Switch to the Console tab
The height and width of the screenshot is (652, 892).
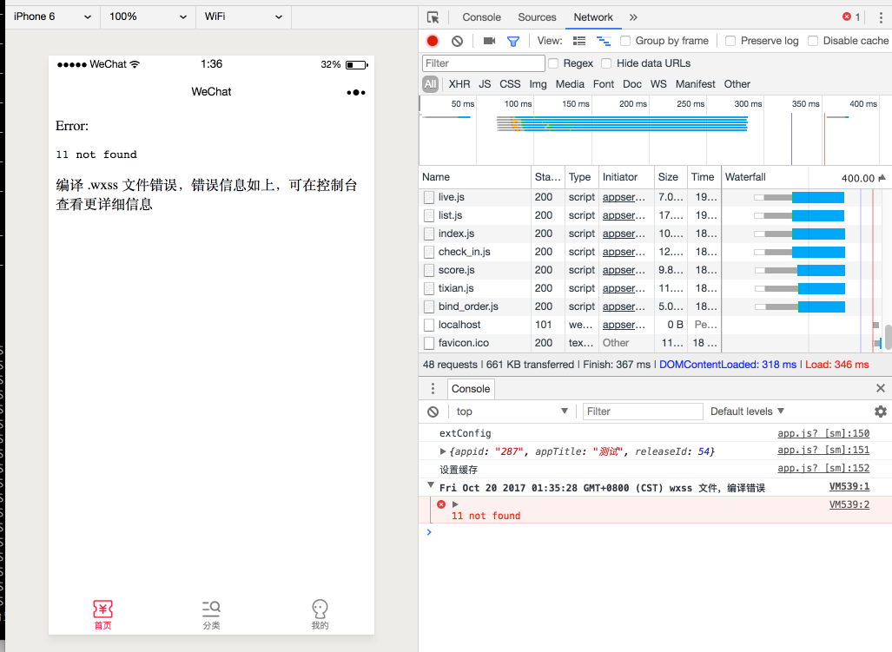click(481, 17)
